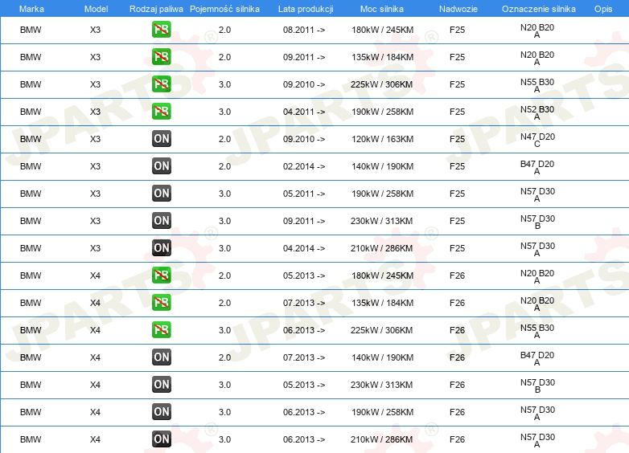Select the Oznaczenie silnika column header

pyautogui.click(x=539, y=9)
